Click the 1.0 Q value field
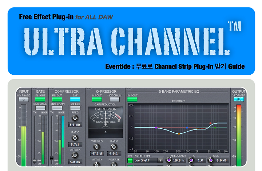262x171 pixels. [x=200, y=160]
